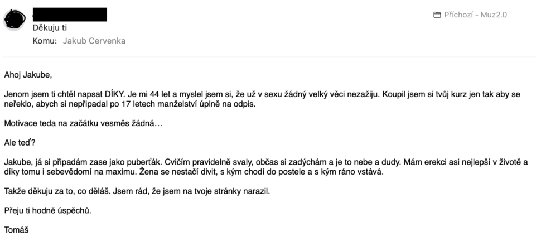Click the greeting Ahoj Jakube
The height and width of the screenshot is (241, 541).
pyautogui.click(x=28, y=75)
